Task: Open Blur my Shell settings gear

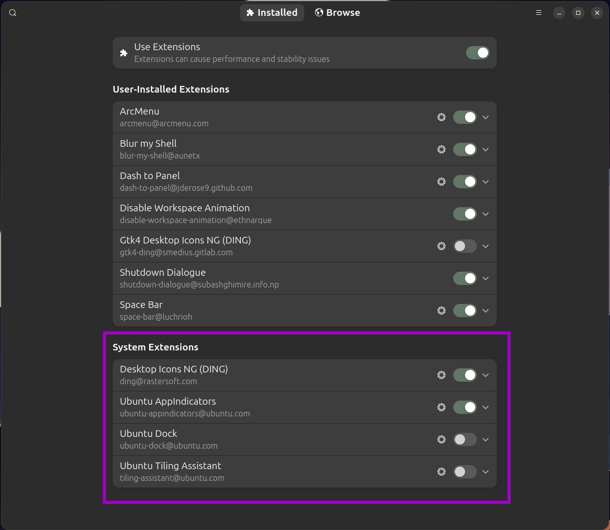Action: point(441,149)
